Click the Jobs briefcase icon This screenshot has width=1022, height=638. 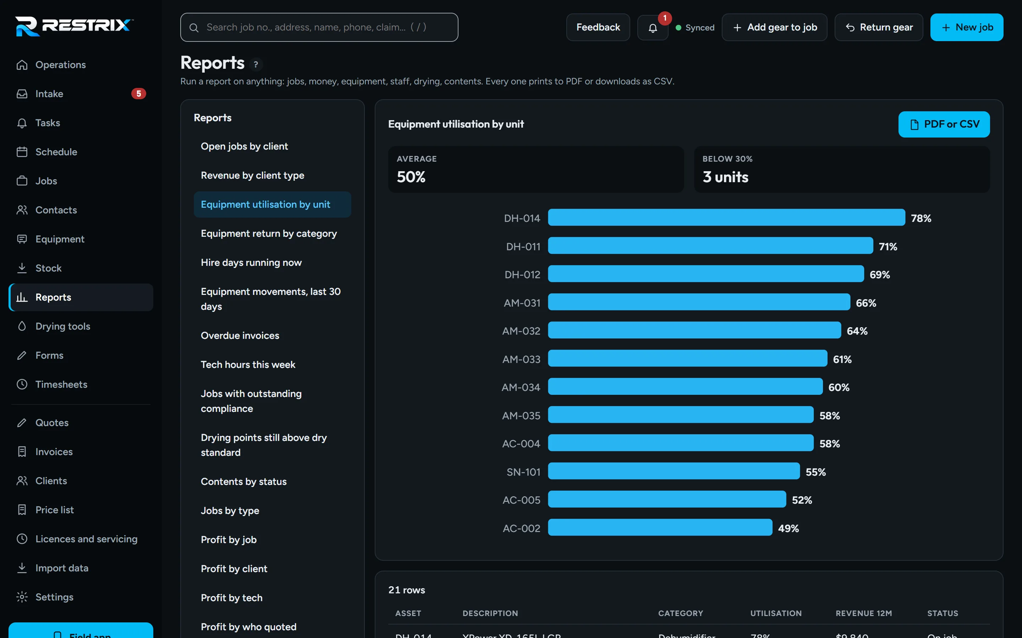[x=22, y=181]
